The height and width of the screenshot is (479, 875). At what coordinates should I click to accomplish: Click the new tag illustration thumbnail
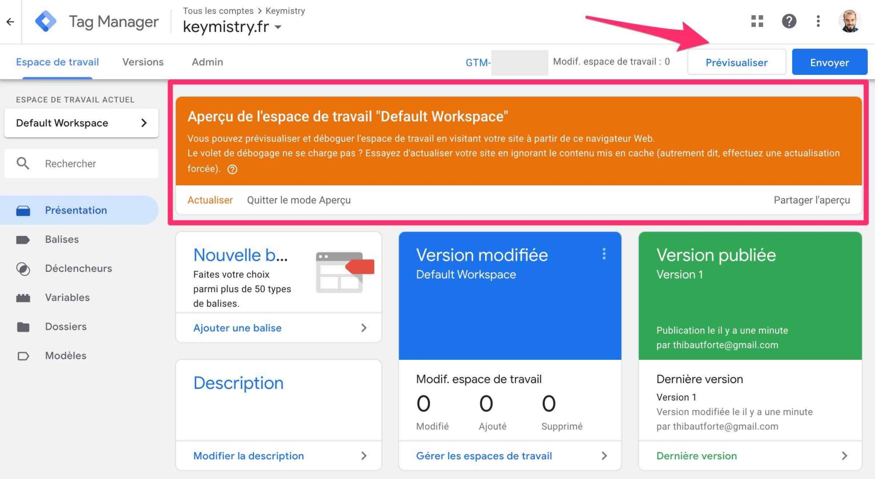pyautogui.click(x=344, y=272)
